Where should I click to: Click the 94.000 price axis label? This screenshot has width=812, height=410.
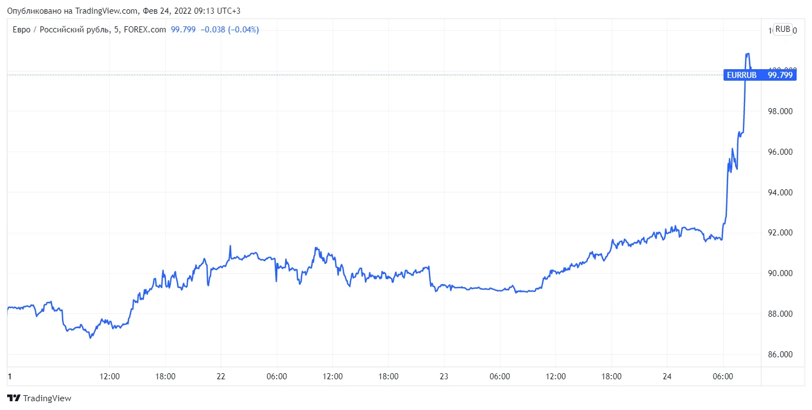click(x=780, y=193)
